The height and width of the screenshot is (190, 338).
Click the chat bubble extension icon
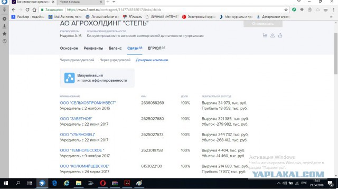tap(302, 9)
